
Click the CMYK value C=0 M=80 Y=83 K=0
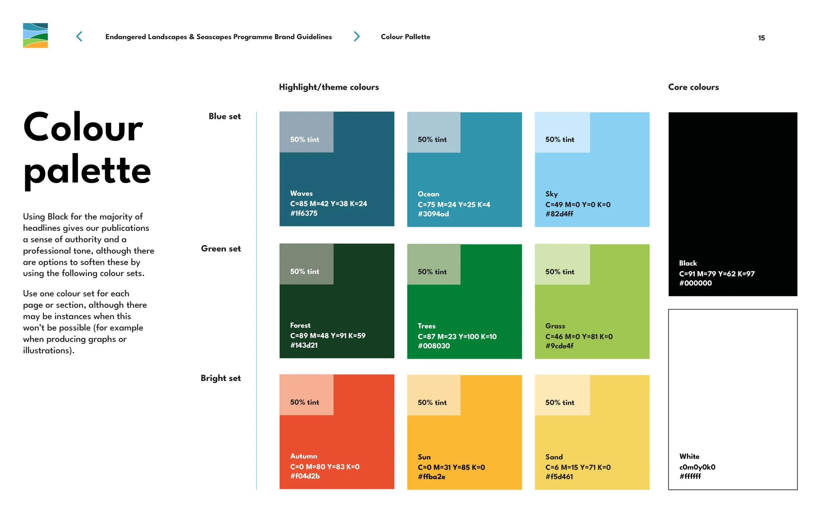[x=325, y=467]
